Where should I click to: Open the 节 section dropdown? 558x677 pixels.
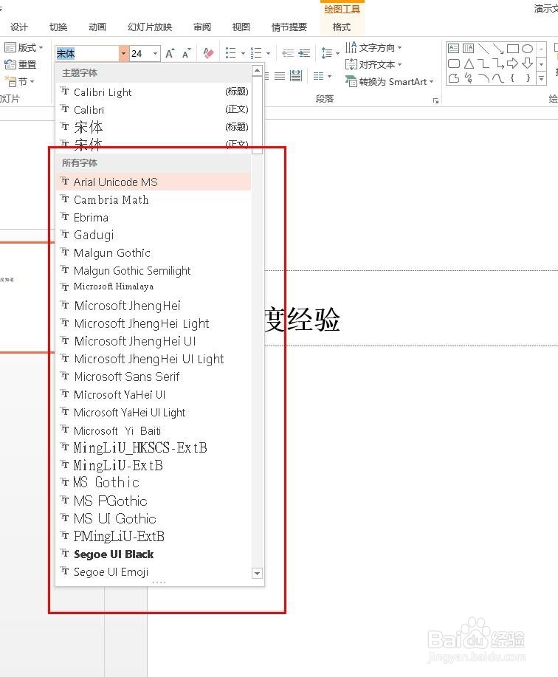coord(19,81)
